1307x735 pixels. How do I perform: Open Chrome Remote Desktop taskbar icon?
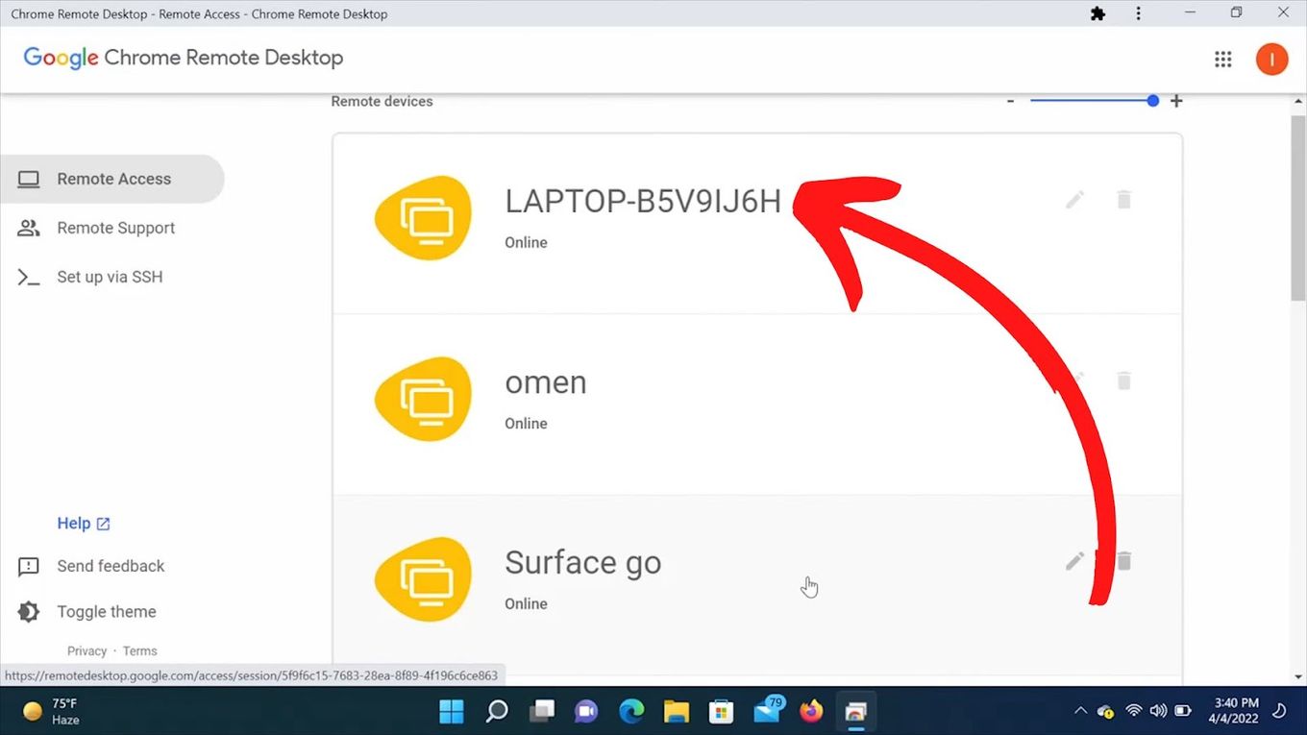[x=855, y=711]
